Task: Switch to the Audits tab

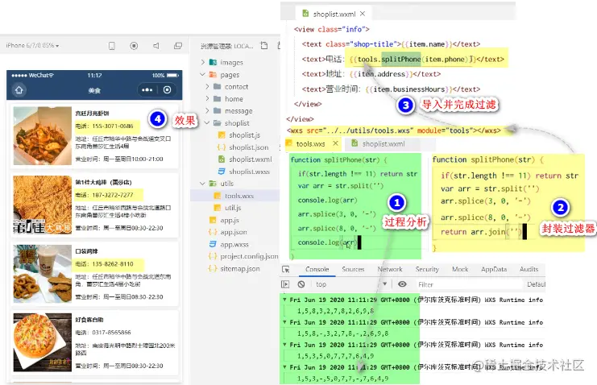Action: [529, 269]
